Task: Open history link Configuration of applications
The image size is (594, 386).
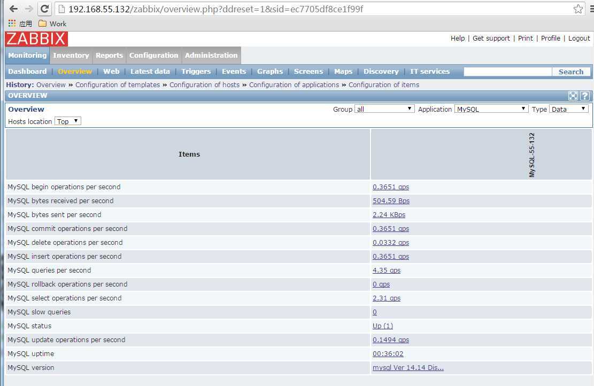Action: (294, 85)
